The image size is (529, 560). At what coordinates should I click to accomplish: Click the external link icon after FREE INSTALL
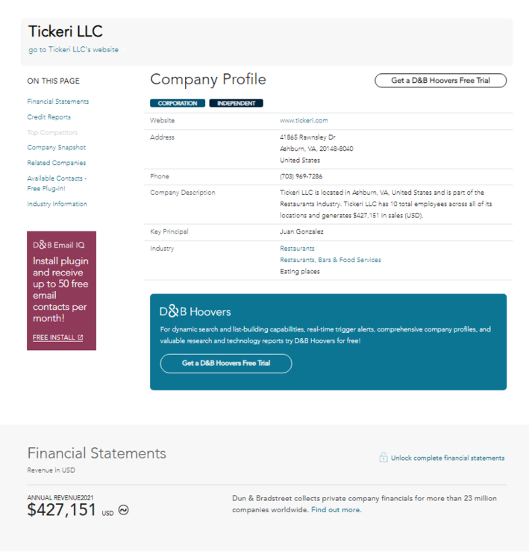pos(81,337)
